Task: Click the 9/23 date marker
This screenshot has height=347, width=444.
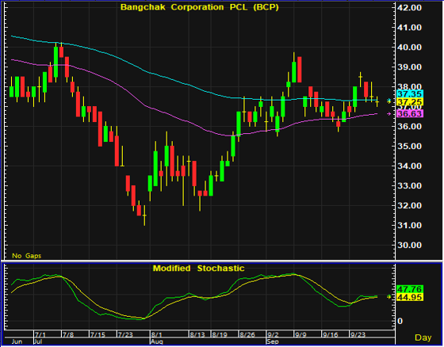Action: pos(358,335)
